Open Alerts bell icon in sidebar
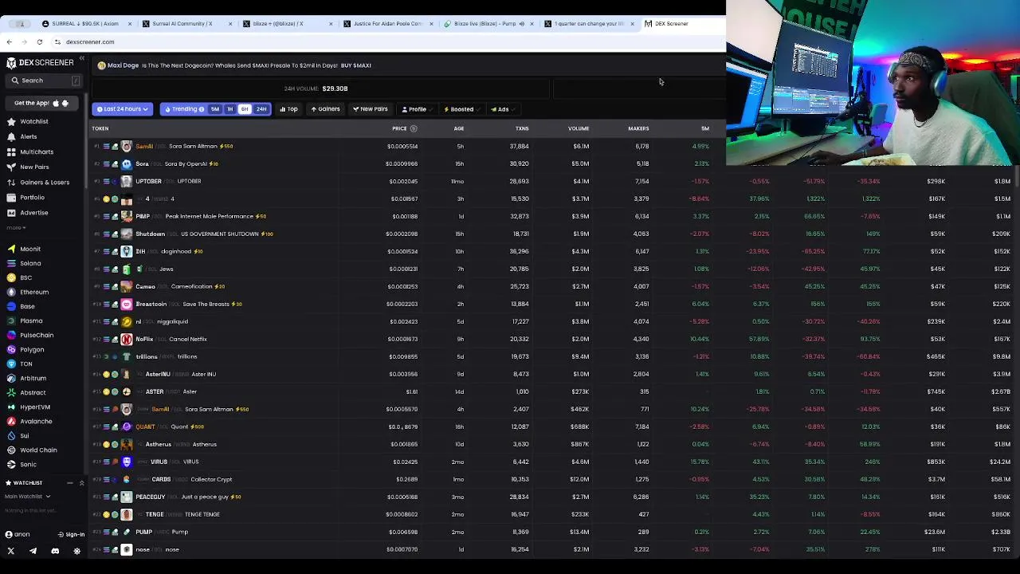 pos(11,136)
